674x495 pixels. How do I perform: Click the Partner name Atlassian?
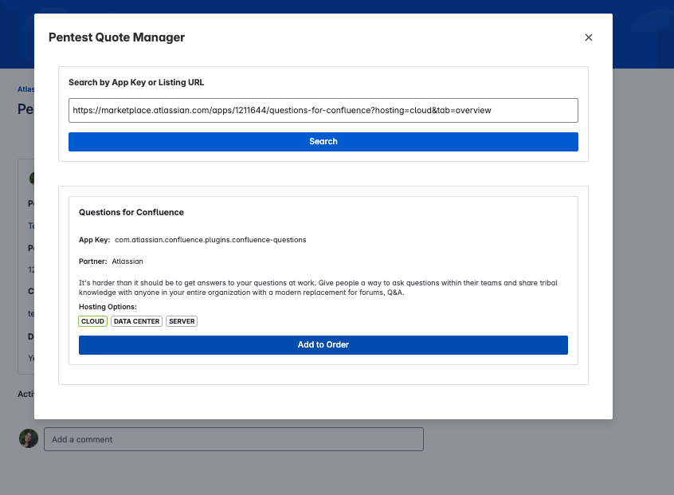tap(127, 261)
